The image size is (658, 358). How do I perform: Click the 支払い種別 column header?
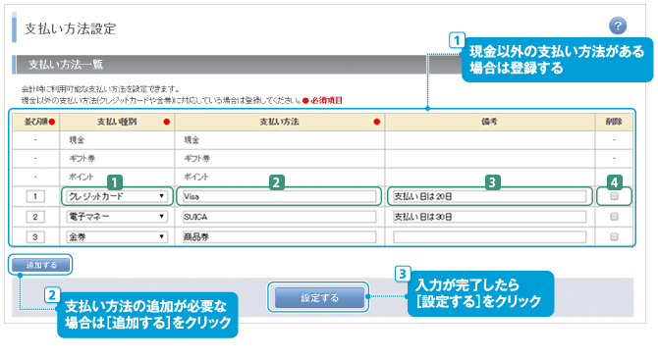[117, 122]
